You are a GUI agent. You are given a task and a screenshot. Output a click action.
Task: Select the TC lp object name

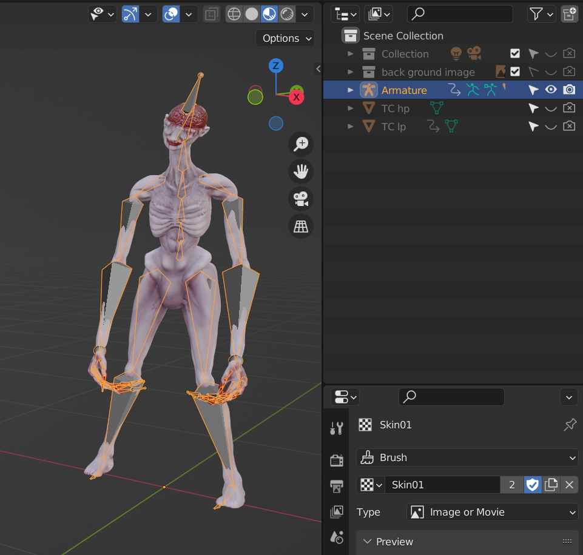(x=393, y=127)
